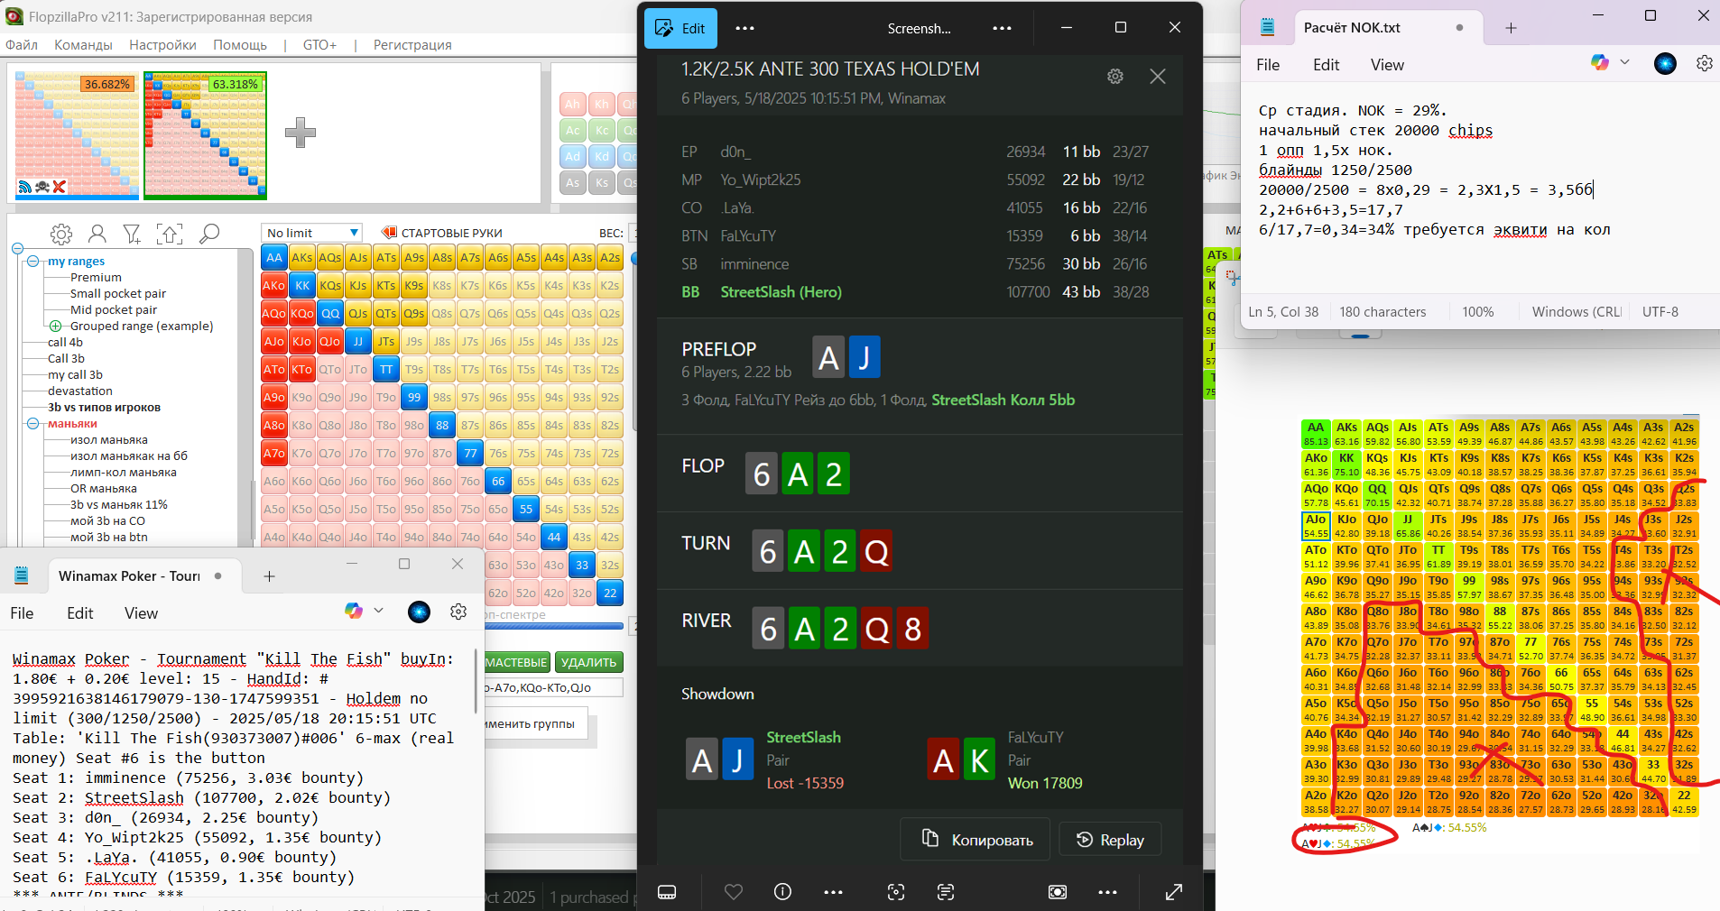Collapse the my ranges tree node
The image size is (1720, 911).
pos(33,262)
